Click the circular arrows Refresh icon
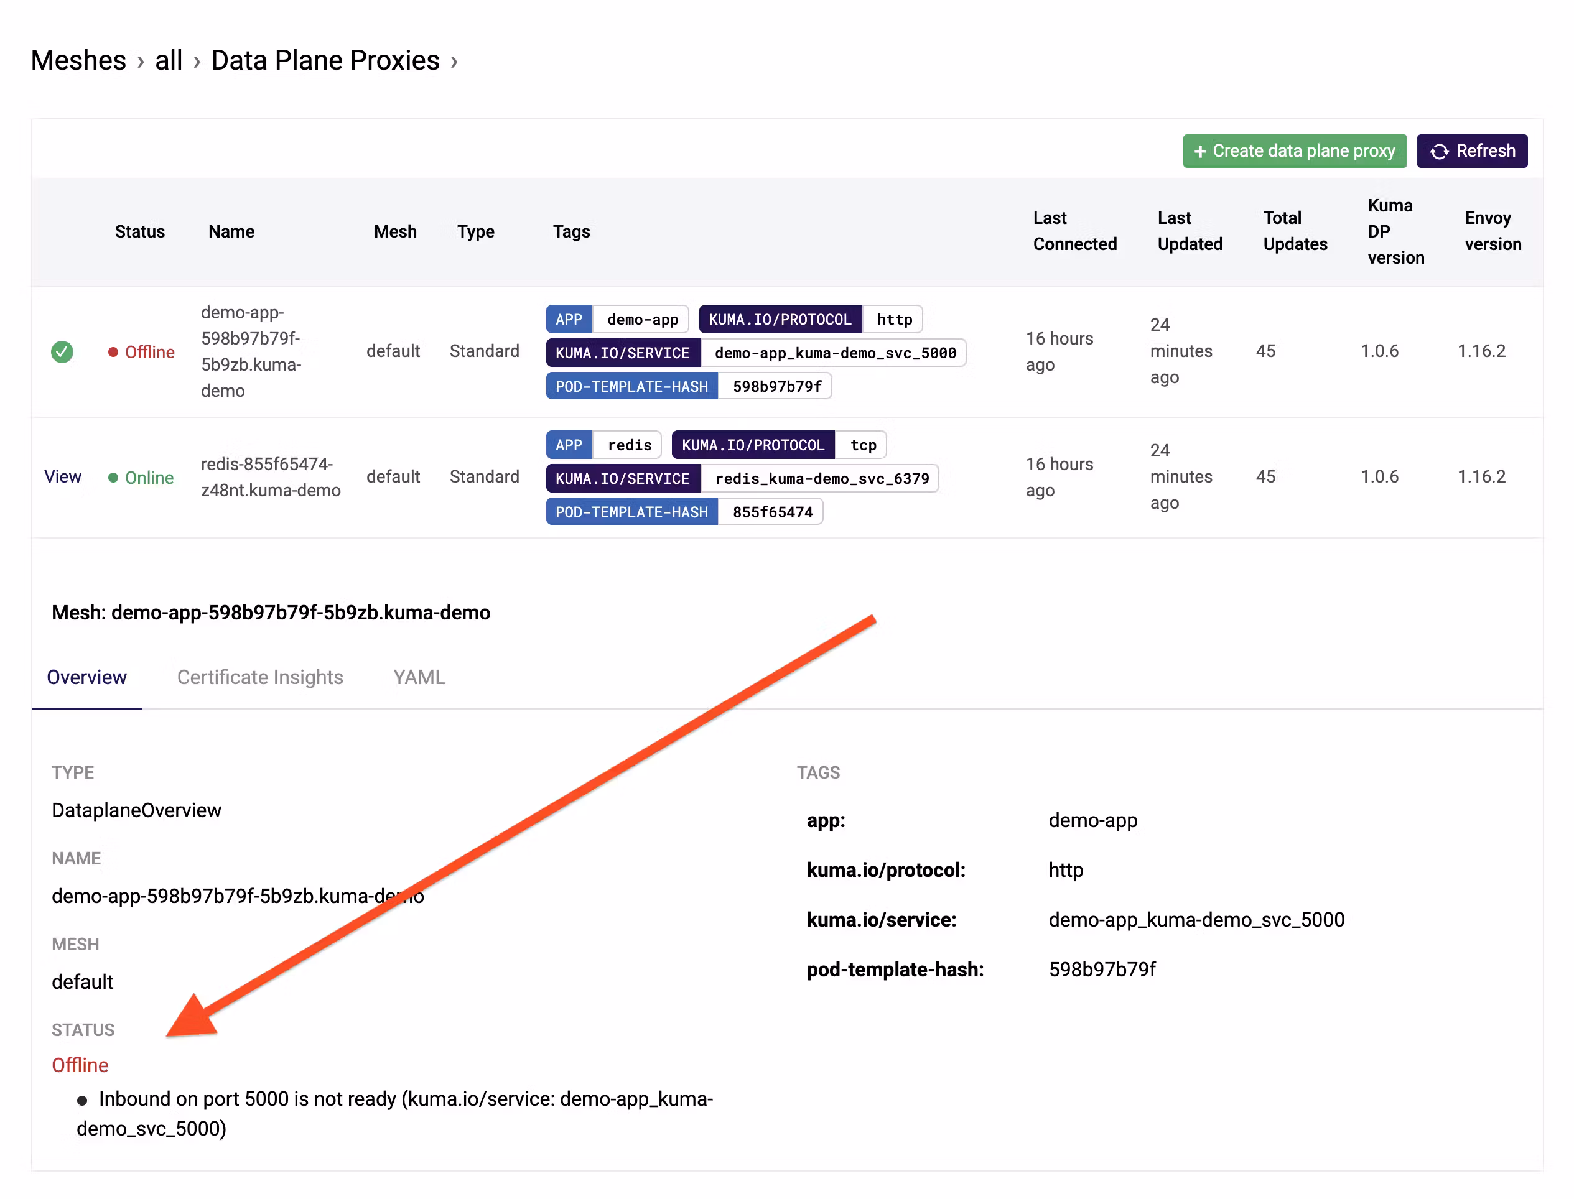The image size is (1574, 1199). (x=1440, y=151)
